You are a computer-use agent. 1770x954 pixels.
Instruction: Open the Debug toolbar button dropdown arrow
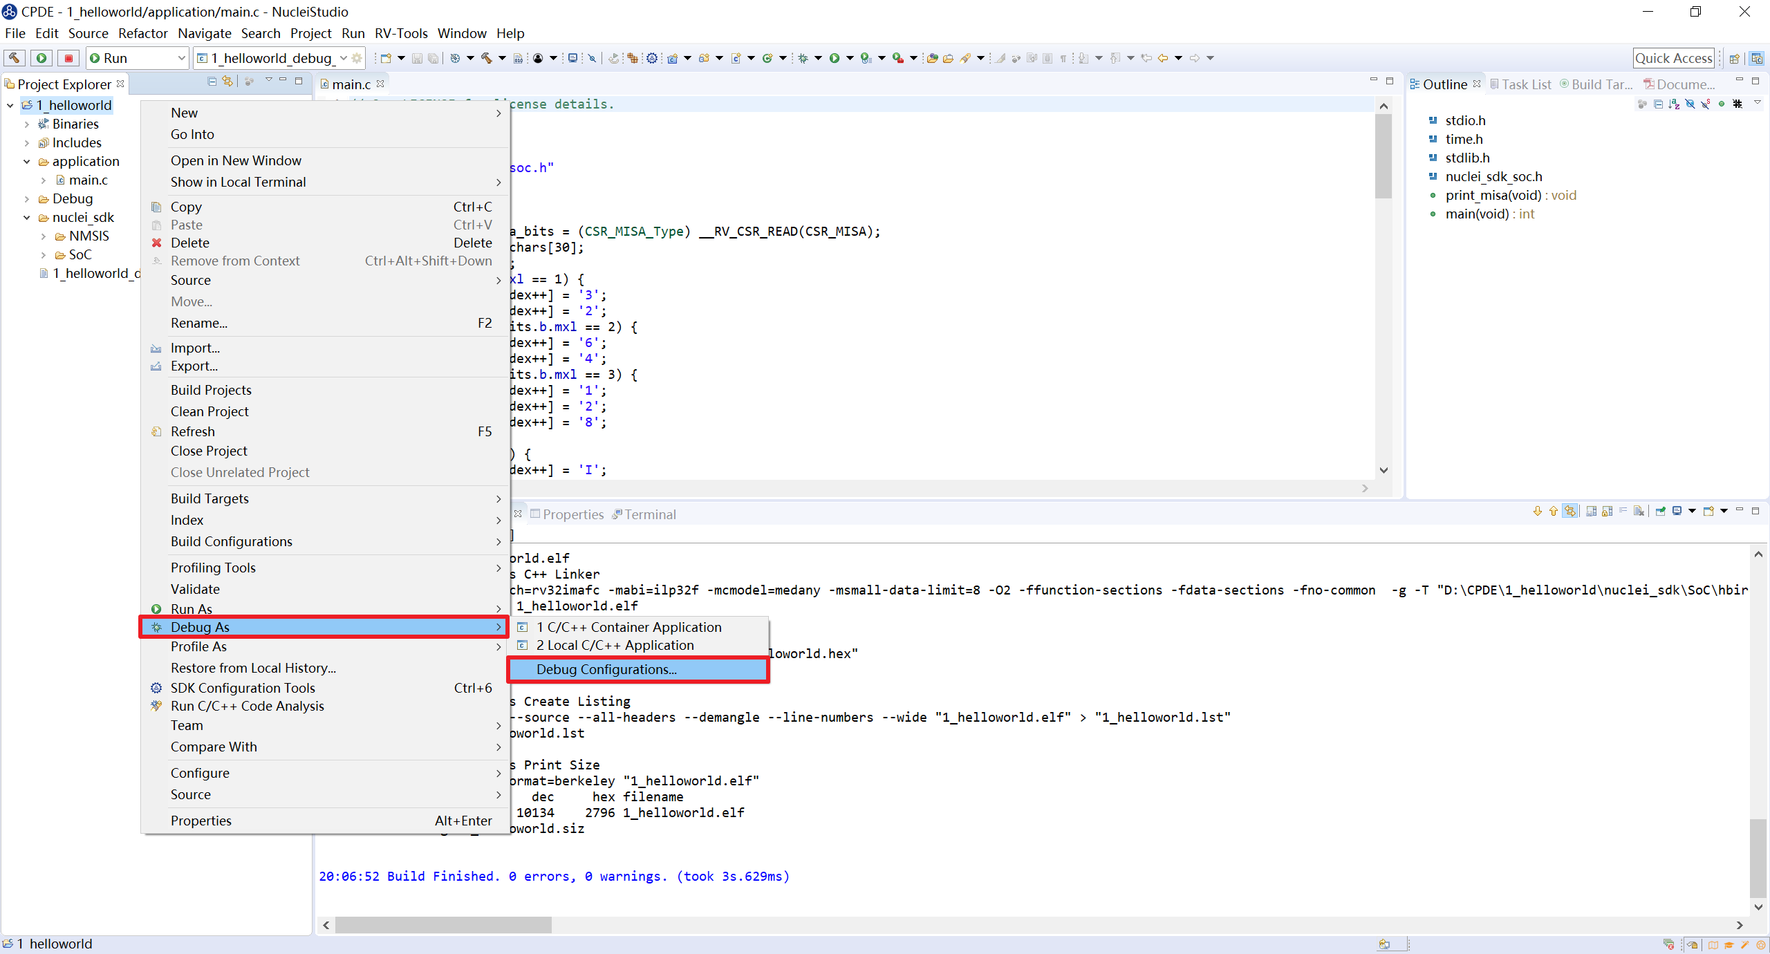[x=818, y=58]
